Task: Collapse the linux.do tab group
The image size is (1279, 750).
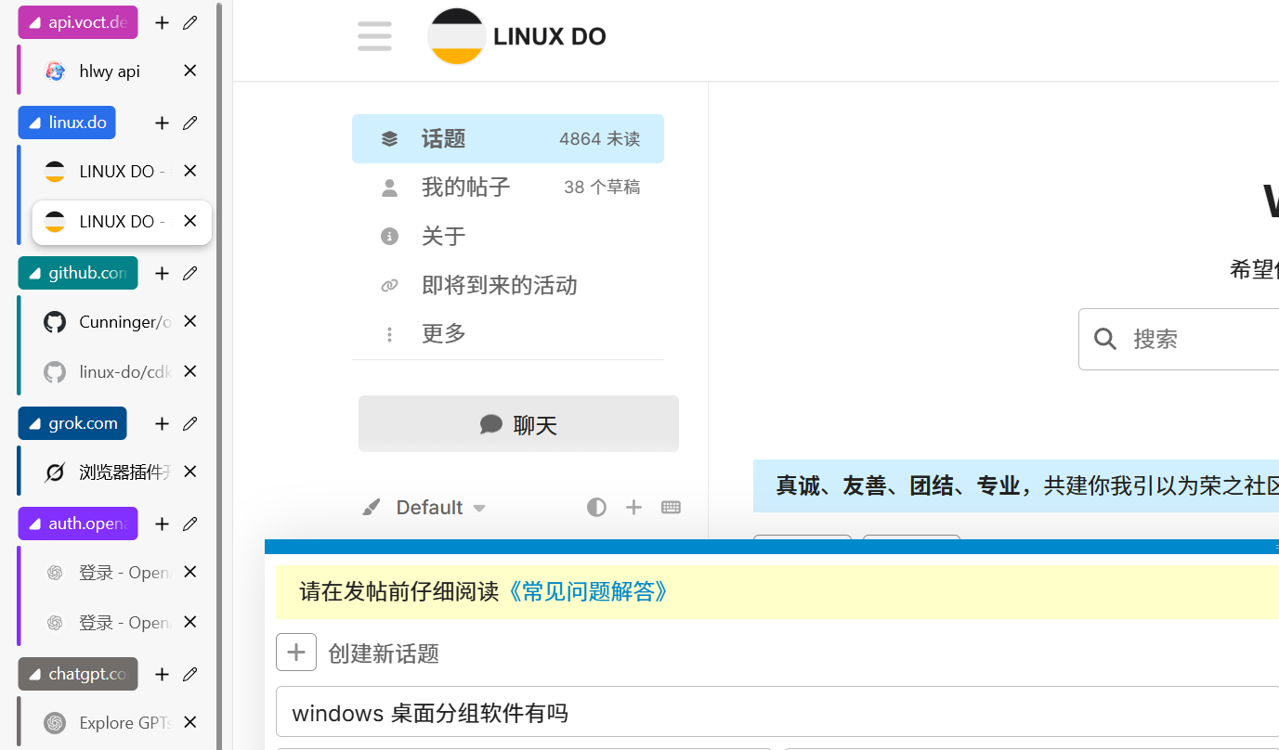Action: click(67, 123)
